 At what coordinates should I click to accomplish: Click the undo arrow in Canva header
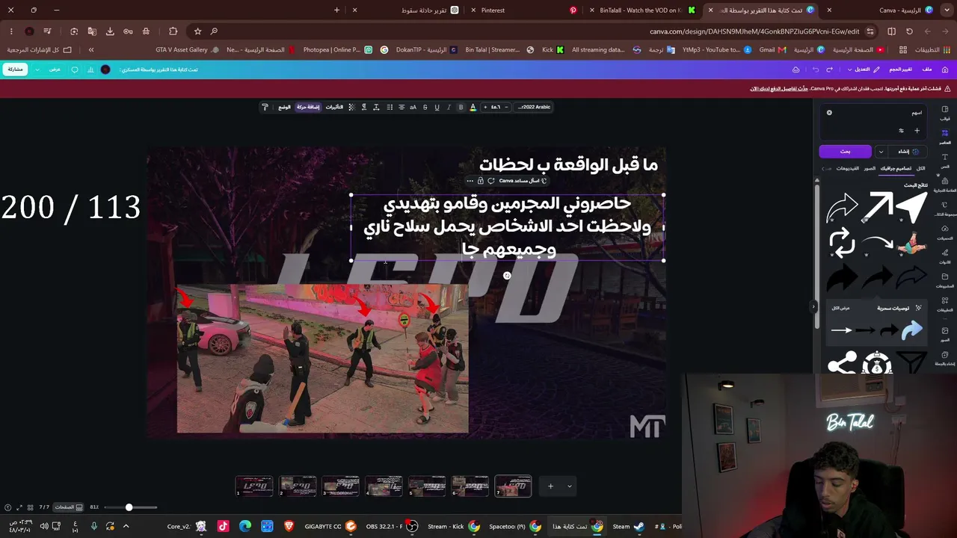(x=815, y=69)
